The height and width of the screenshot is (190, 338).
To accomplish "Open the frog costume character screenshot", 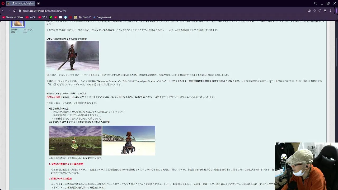I will click(75, 141).
